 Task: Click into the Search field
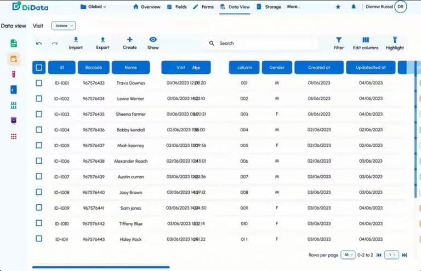(263, 43)
